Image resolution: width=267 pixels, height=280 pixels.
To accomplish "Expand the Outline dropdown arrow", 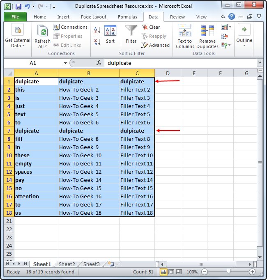I will pos(244,46).
